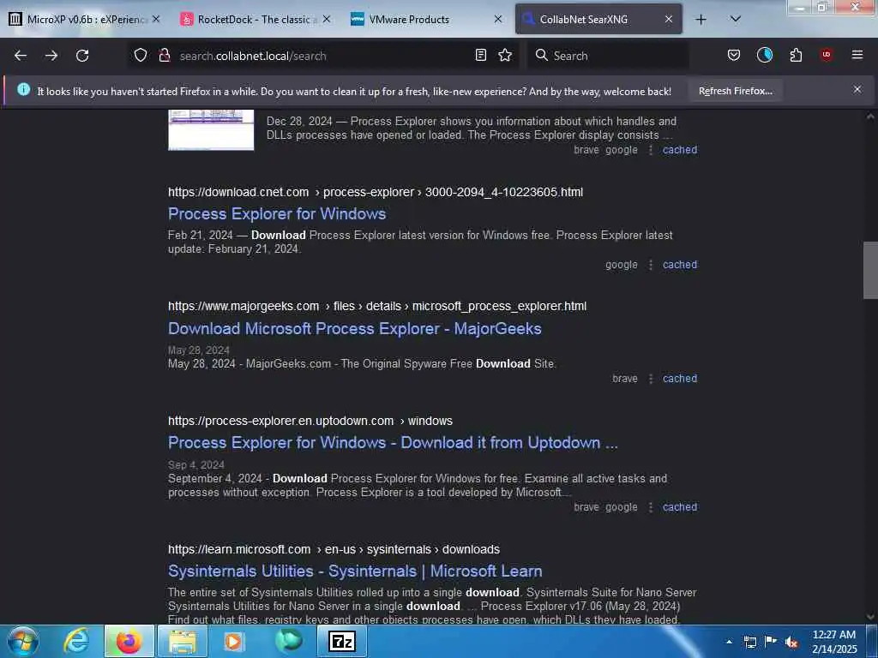Open 7-Zip from the taskbar
The width and height of the screenshot is (878, 658).
[342, 641]
